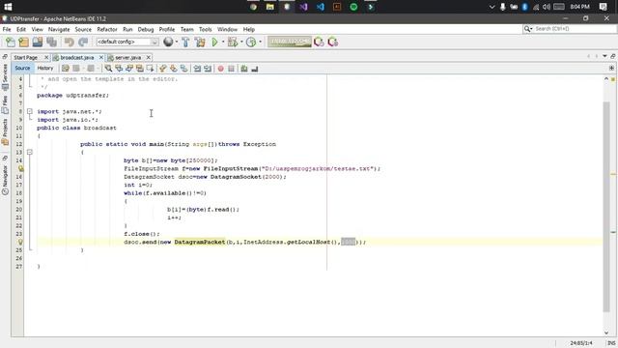Open the Run menu
Image resolution: width=618 pixels, height=348 pixels.
127,29
